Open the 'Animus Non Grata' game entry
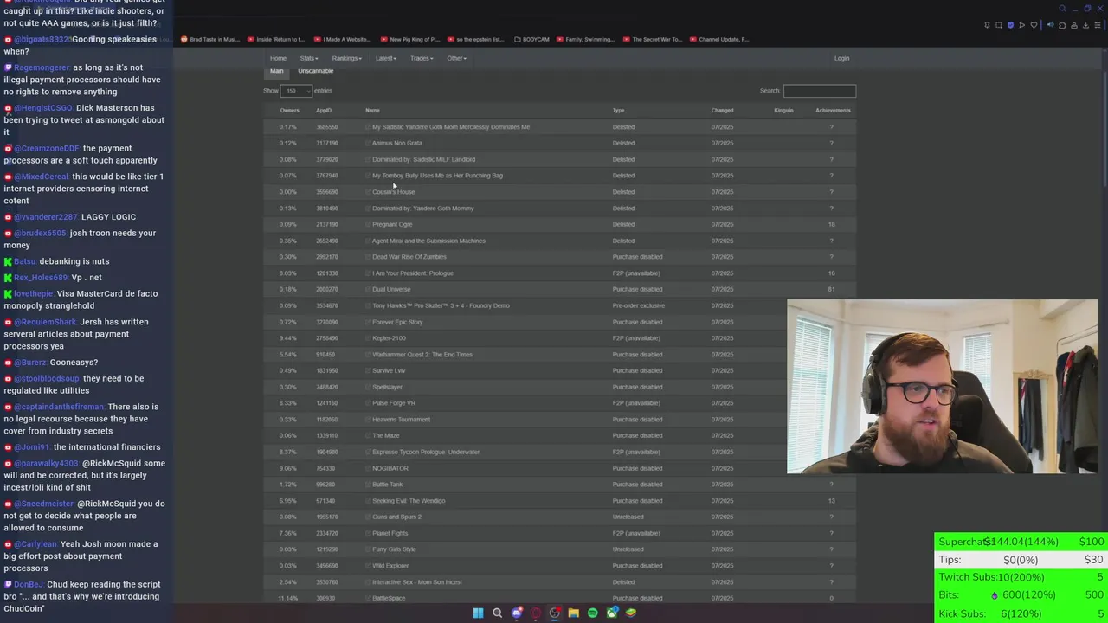 coord(397,144)
